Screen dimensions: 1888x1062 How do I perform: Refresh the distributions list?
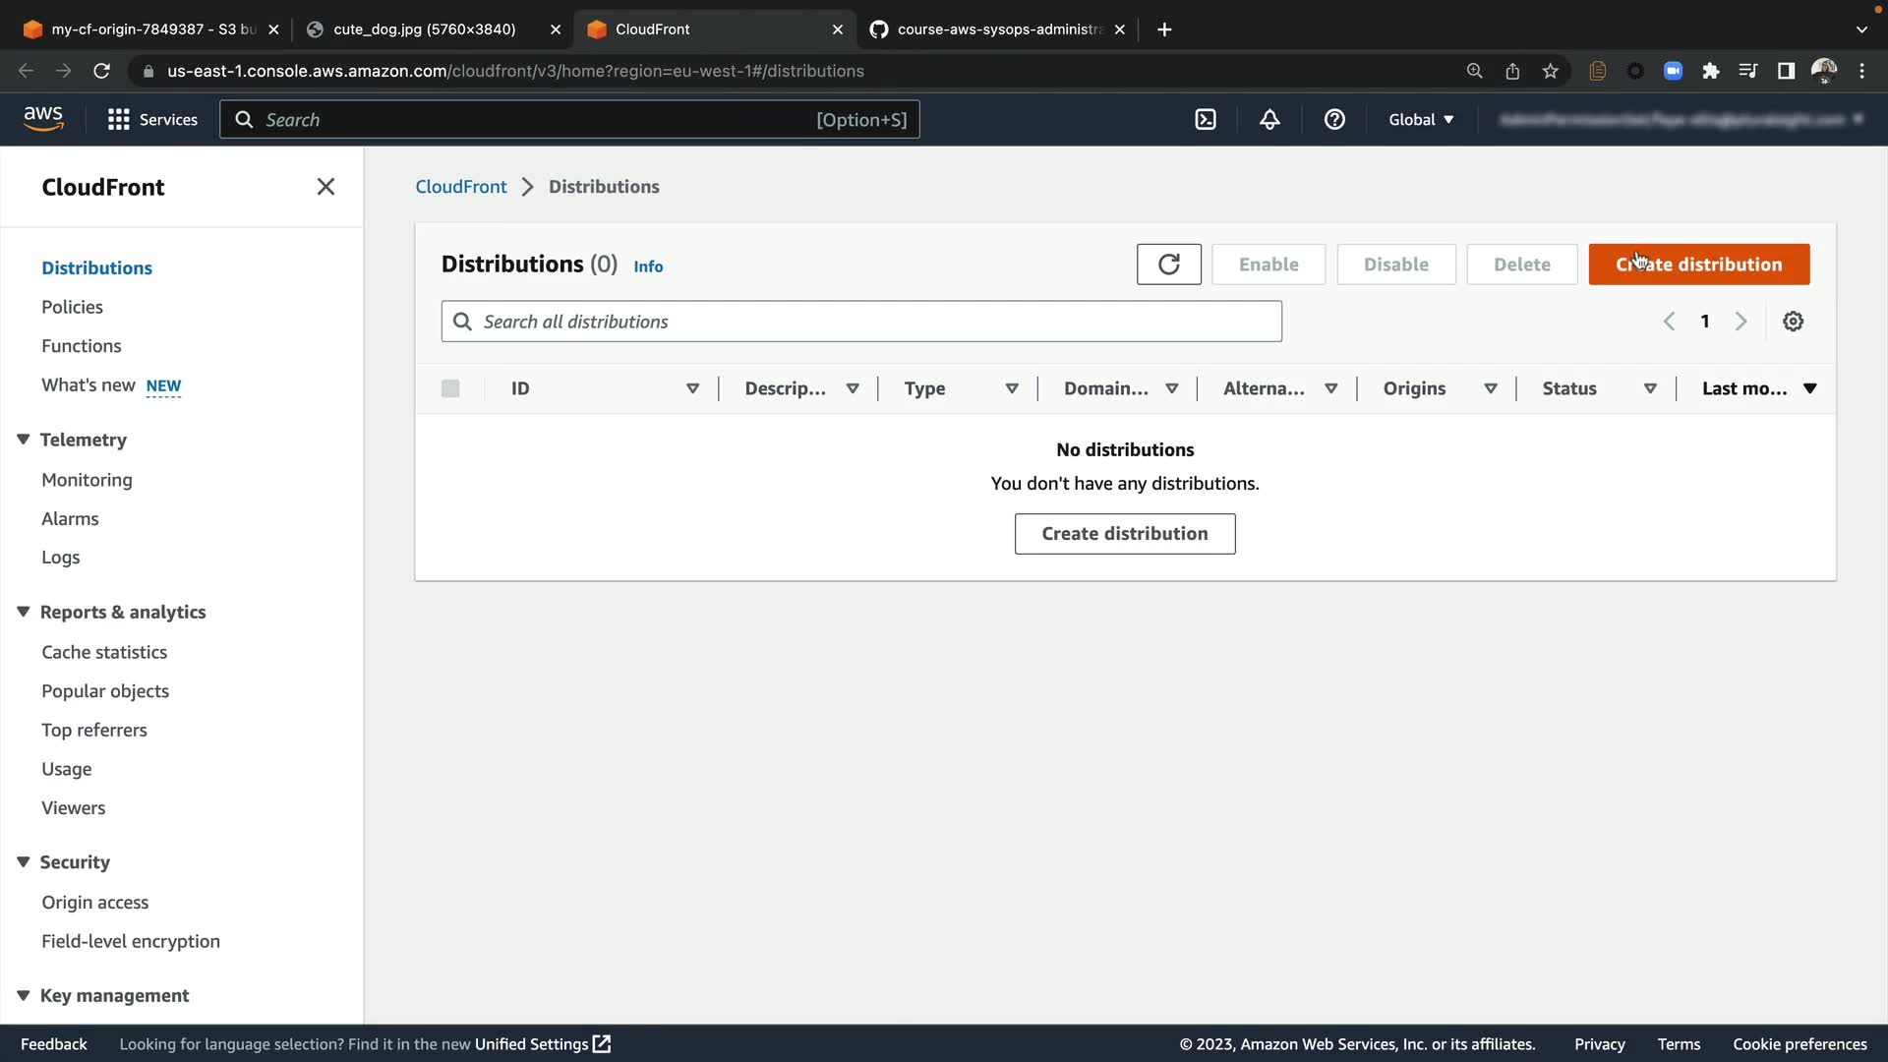coord(1168,265)
